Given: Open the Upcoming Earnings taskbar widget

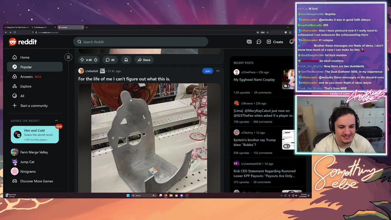Looking at the screenshot, I should (11, 196).
